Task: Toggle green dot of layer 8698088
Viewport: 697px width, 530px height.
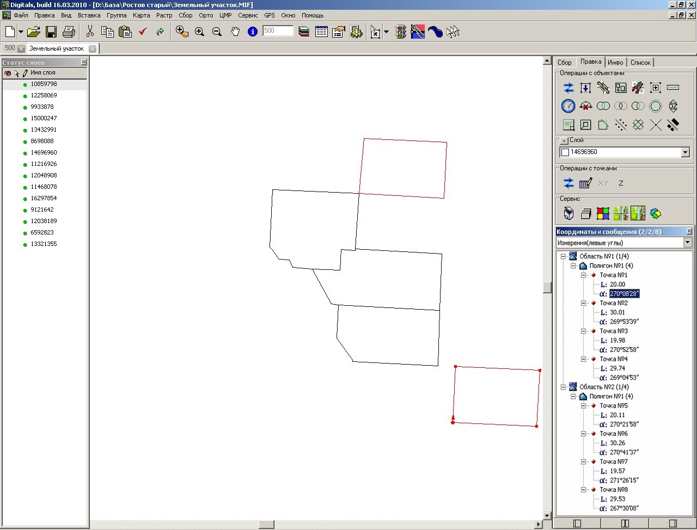Action: (x=25, y=142)
